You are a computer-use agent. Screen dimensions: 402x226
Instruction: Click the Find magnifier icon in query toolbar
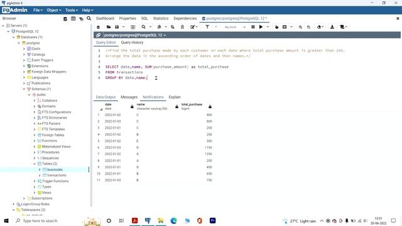click(144, 27)
